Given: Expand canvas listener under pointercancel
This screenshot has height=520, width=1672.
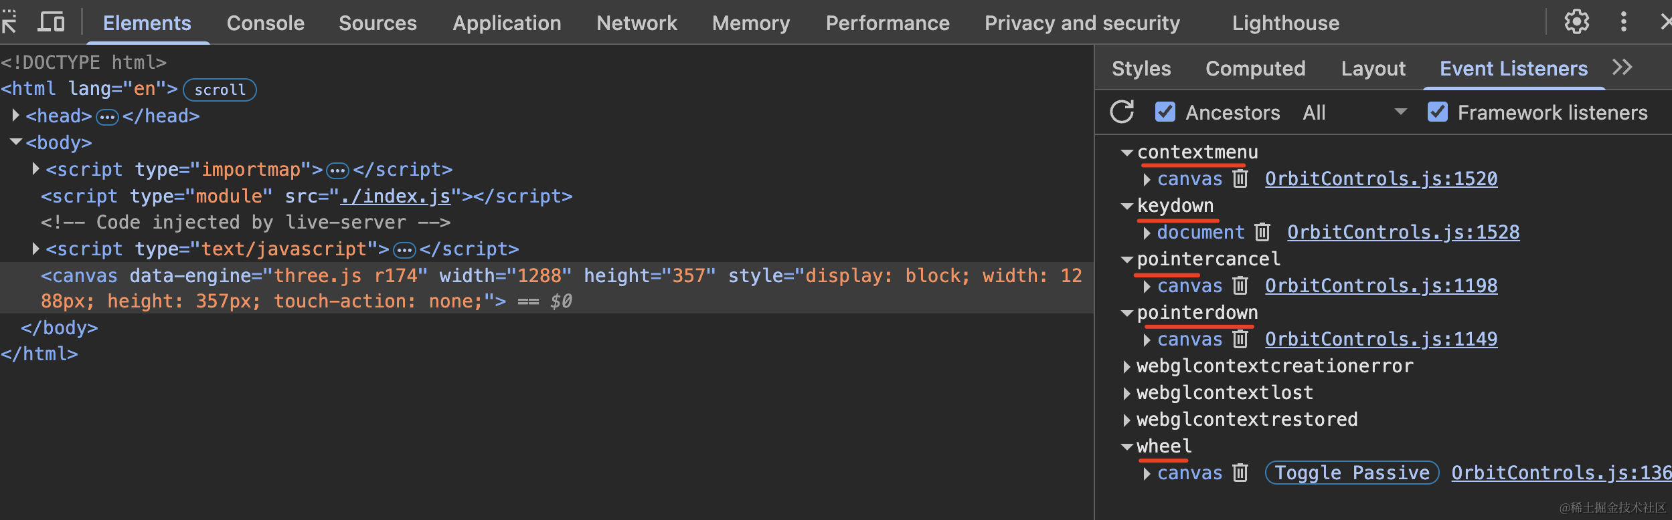Looking at the screenshot, I should 1147,286.
